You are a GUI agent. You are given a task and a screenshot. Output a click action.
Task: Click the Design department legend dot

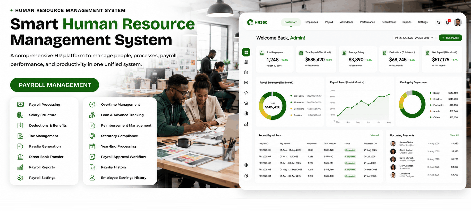(430, 93)
